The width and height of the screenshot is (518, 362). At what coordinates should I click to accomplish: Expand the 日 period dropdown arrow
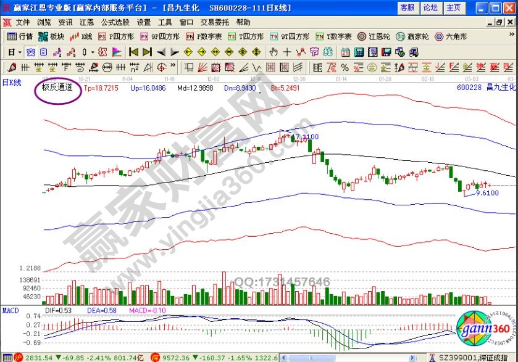click(x=20, y=52)
